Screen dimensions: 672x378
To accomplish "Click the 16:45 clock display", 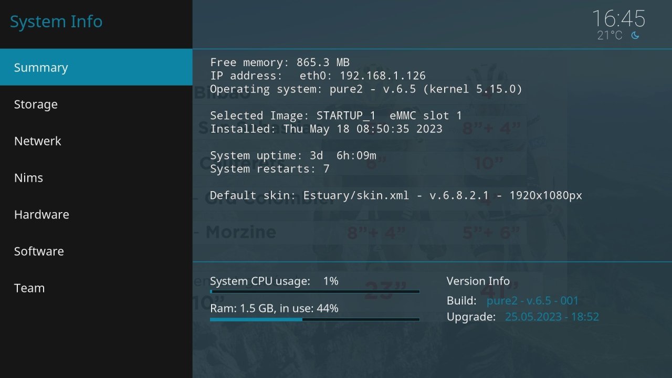I will coord(618,18).
